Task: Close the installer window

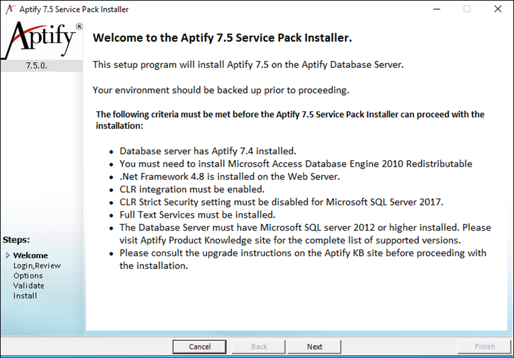Action: (x=497, y=9)
